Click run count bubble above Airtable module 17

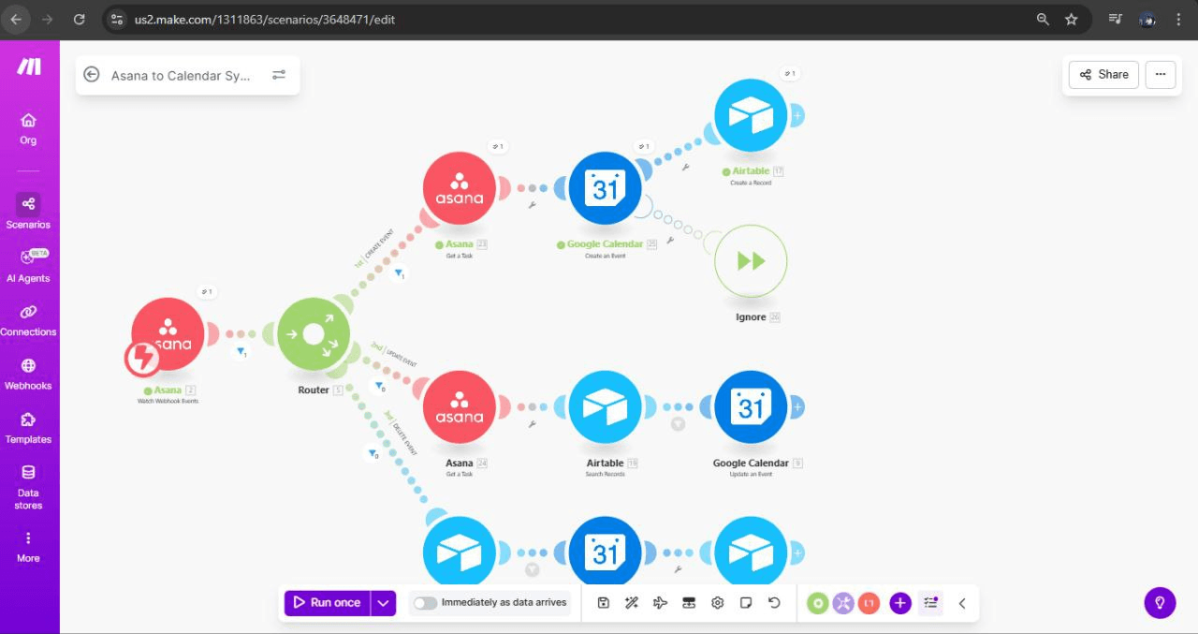pyautogui.click(x=791, y=73)
